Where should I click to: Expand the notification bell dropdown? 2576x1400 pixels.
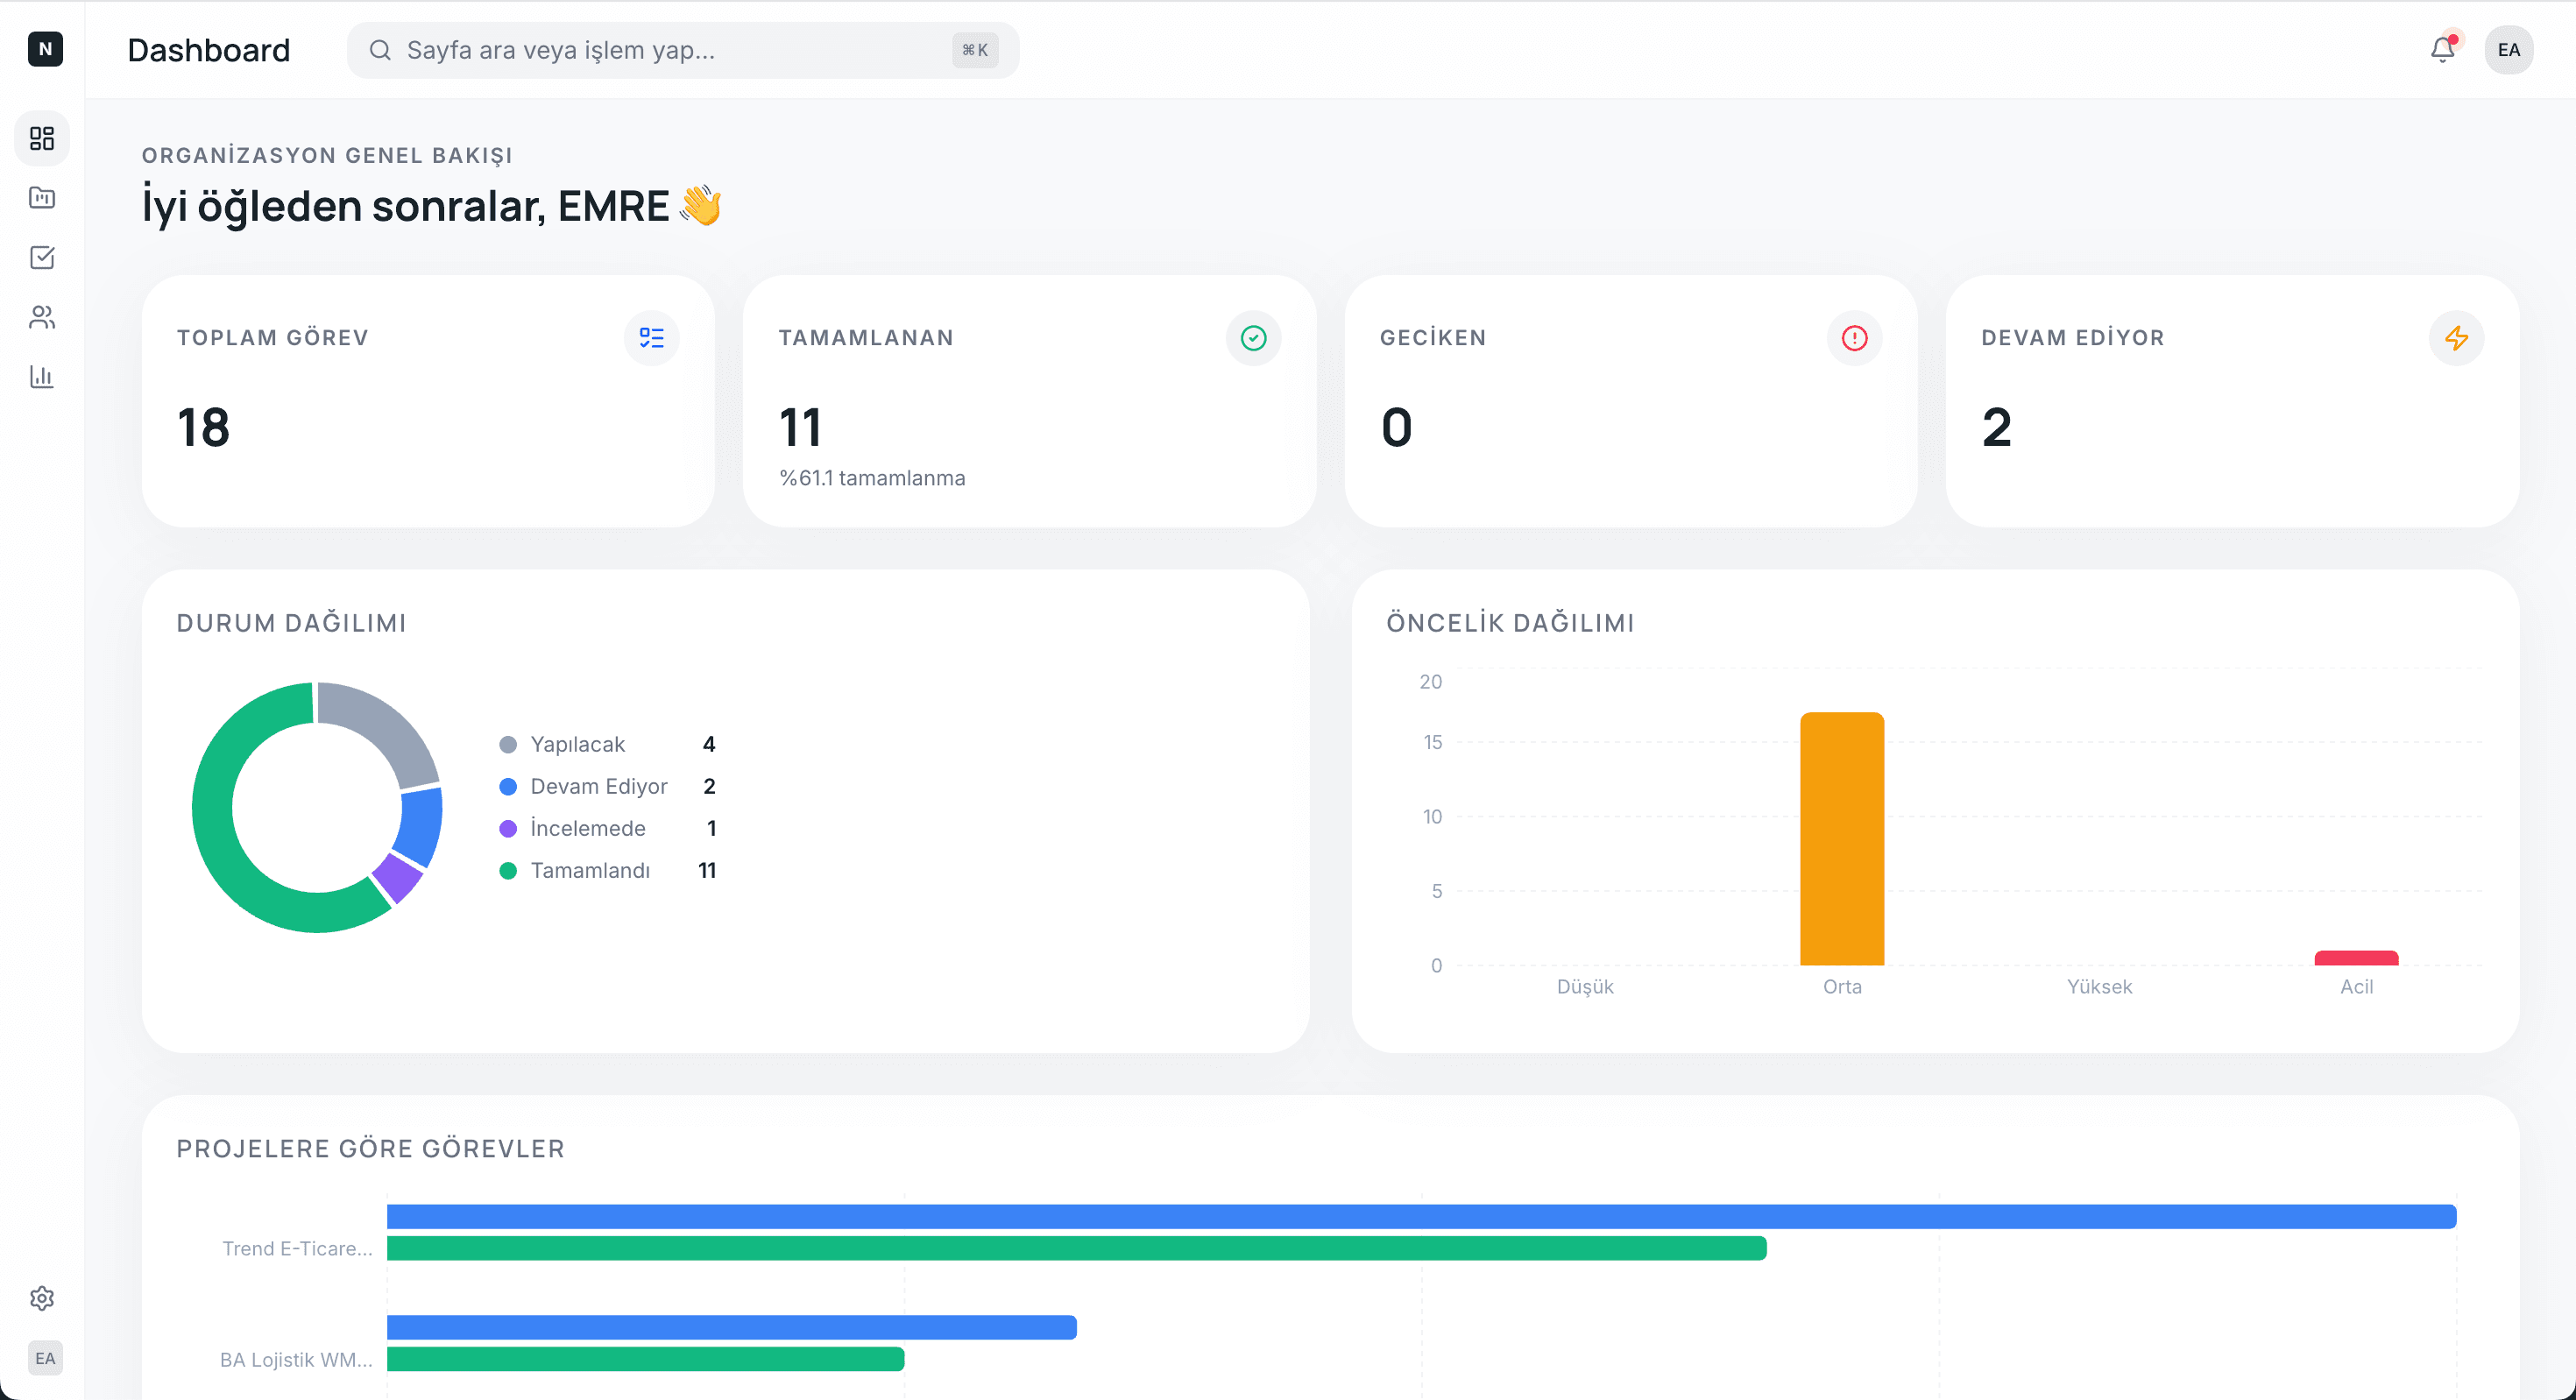2442,49
